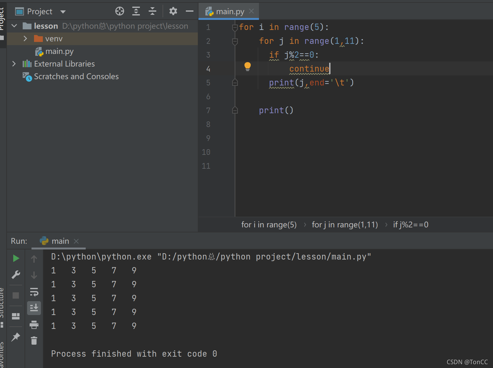Click the Locate/Select Opened File target icon

tap(120, 11)
